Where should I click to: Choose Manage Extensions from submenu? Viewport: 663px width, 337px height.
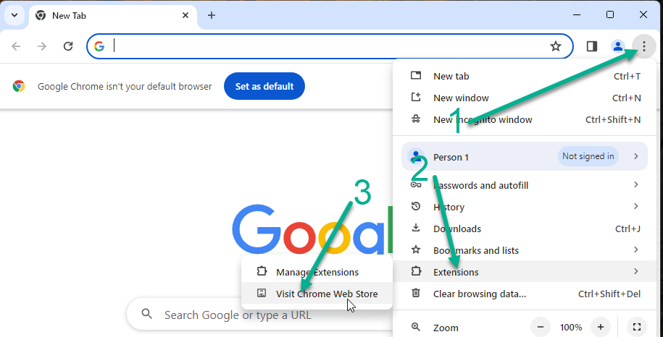317,272
